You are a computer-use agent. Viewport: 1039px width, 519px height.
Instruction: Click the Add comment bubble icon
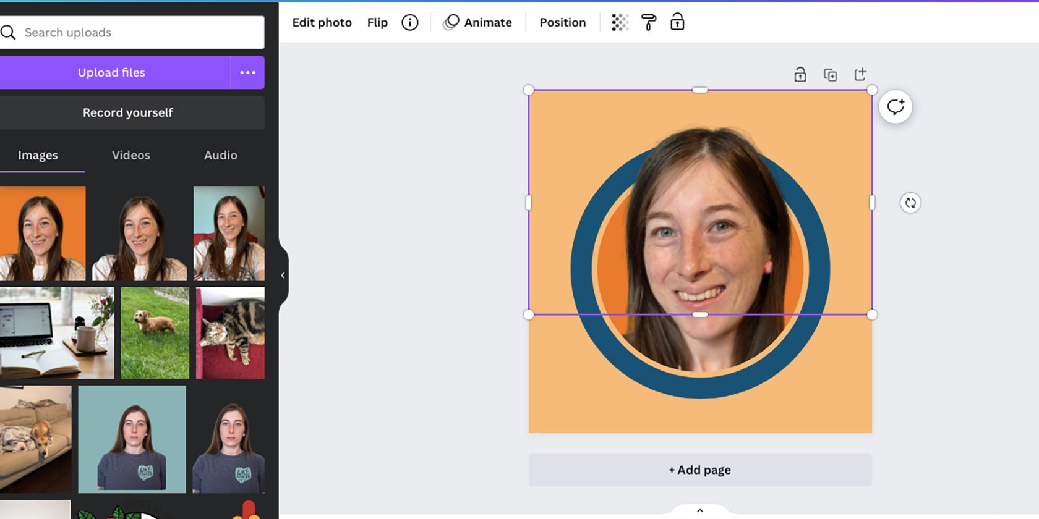click(x=895, y=107)
